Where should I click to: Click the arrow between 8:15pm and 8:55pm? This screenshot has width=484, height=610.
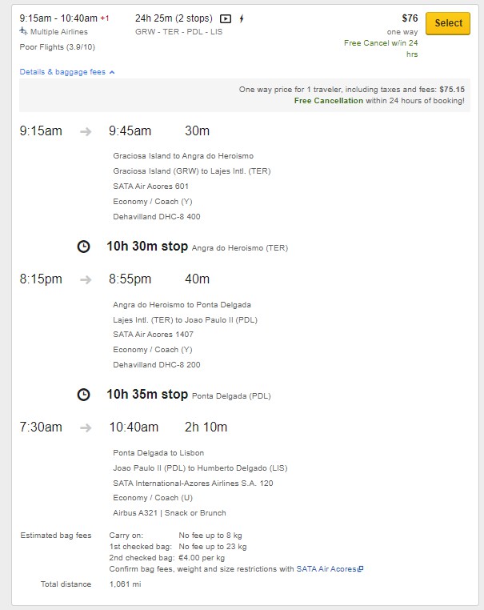(86, 279)
